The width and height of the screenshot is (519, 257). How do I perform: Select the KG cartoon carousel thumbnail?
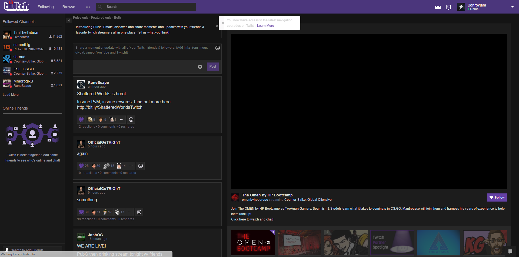(485, 243)
